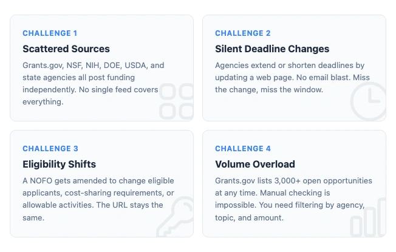This screenshot has width=396, height=252.
Task: Click the grid squares icon in Scattered Sources card
Action: 176,101
